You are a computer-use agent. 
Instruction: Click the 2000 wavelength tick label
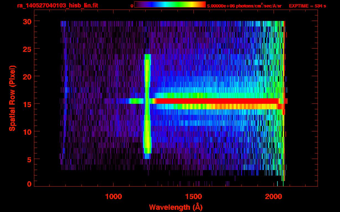(274, 197)
